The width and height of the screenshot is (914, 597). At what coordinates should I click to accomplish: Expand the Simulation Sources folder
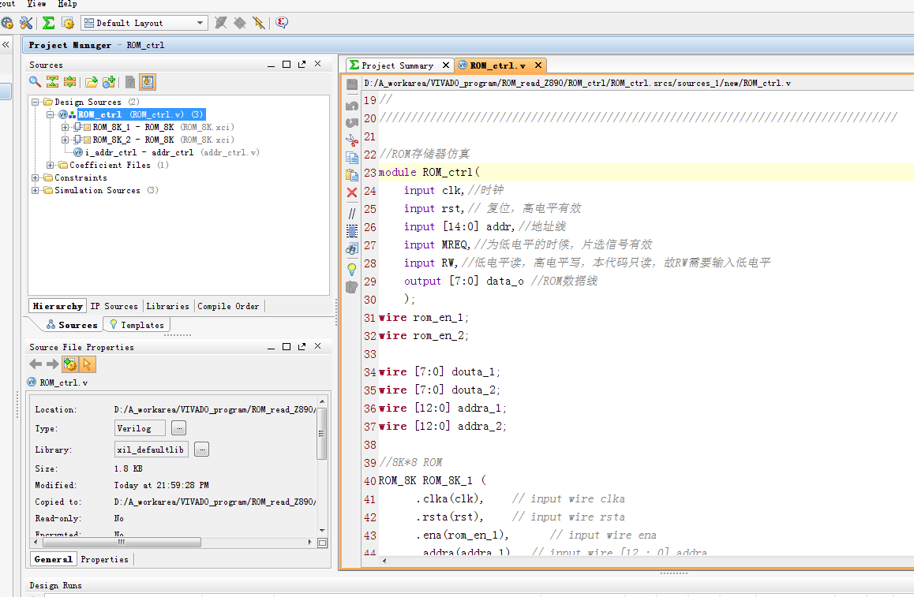tap(36, 190)
